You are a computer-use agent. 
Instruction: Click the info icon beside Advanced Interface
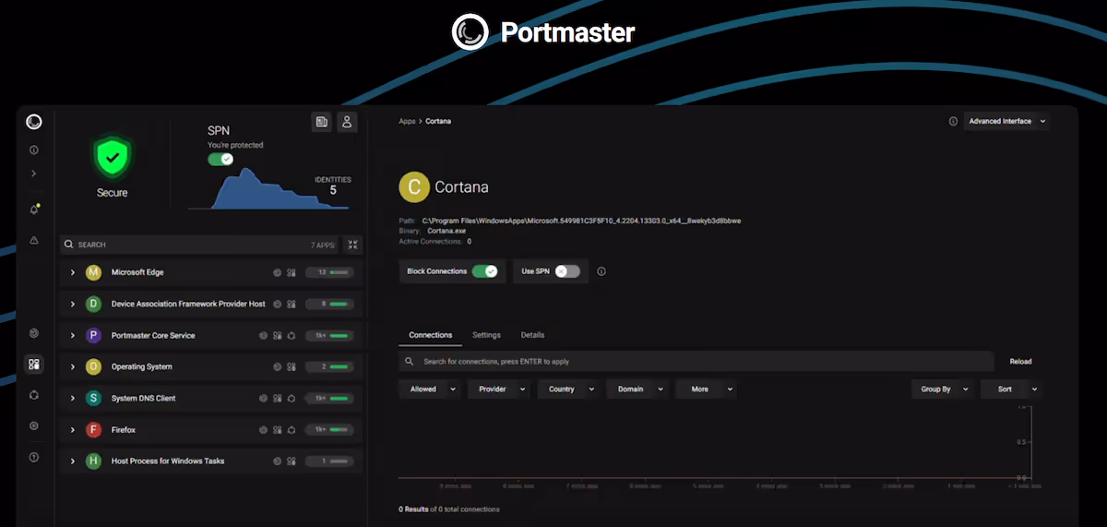pyautogui.click(x=953, y=122)
